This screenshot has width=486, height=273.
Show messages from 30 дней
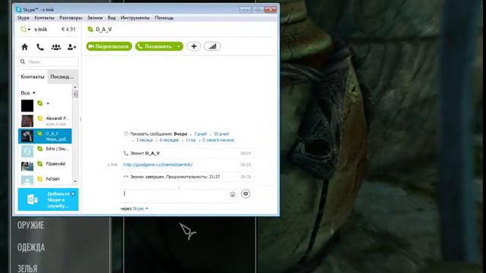221,134
